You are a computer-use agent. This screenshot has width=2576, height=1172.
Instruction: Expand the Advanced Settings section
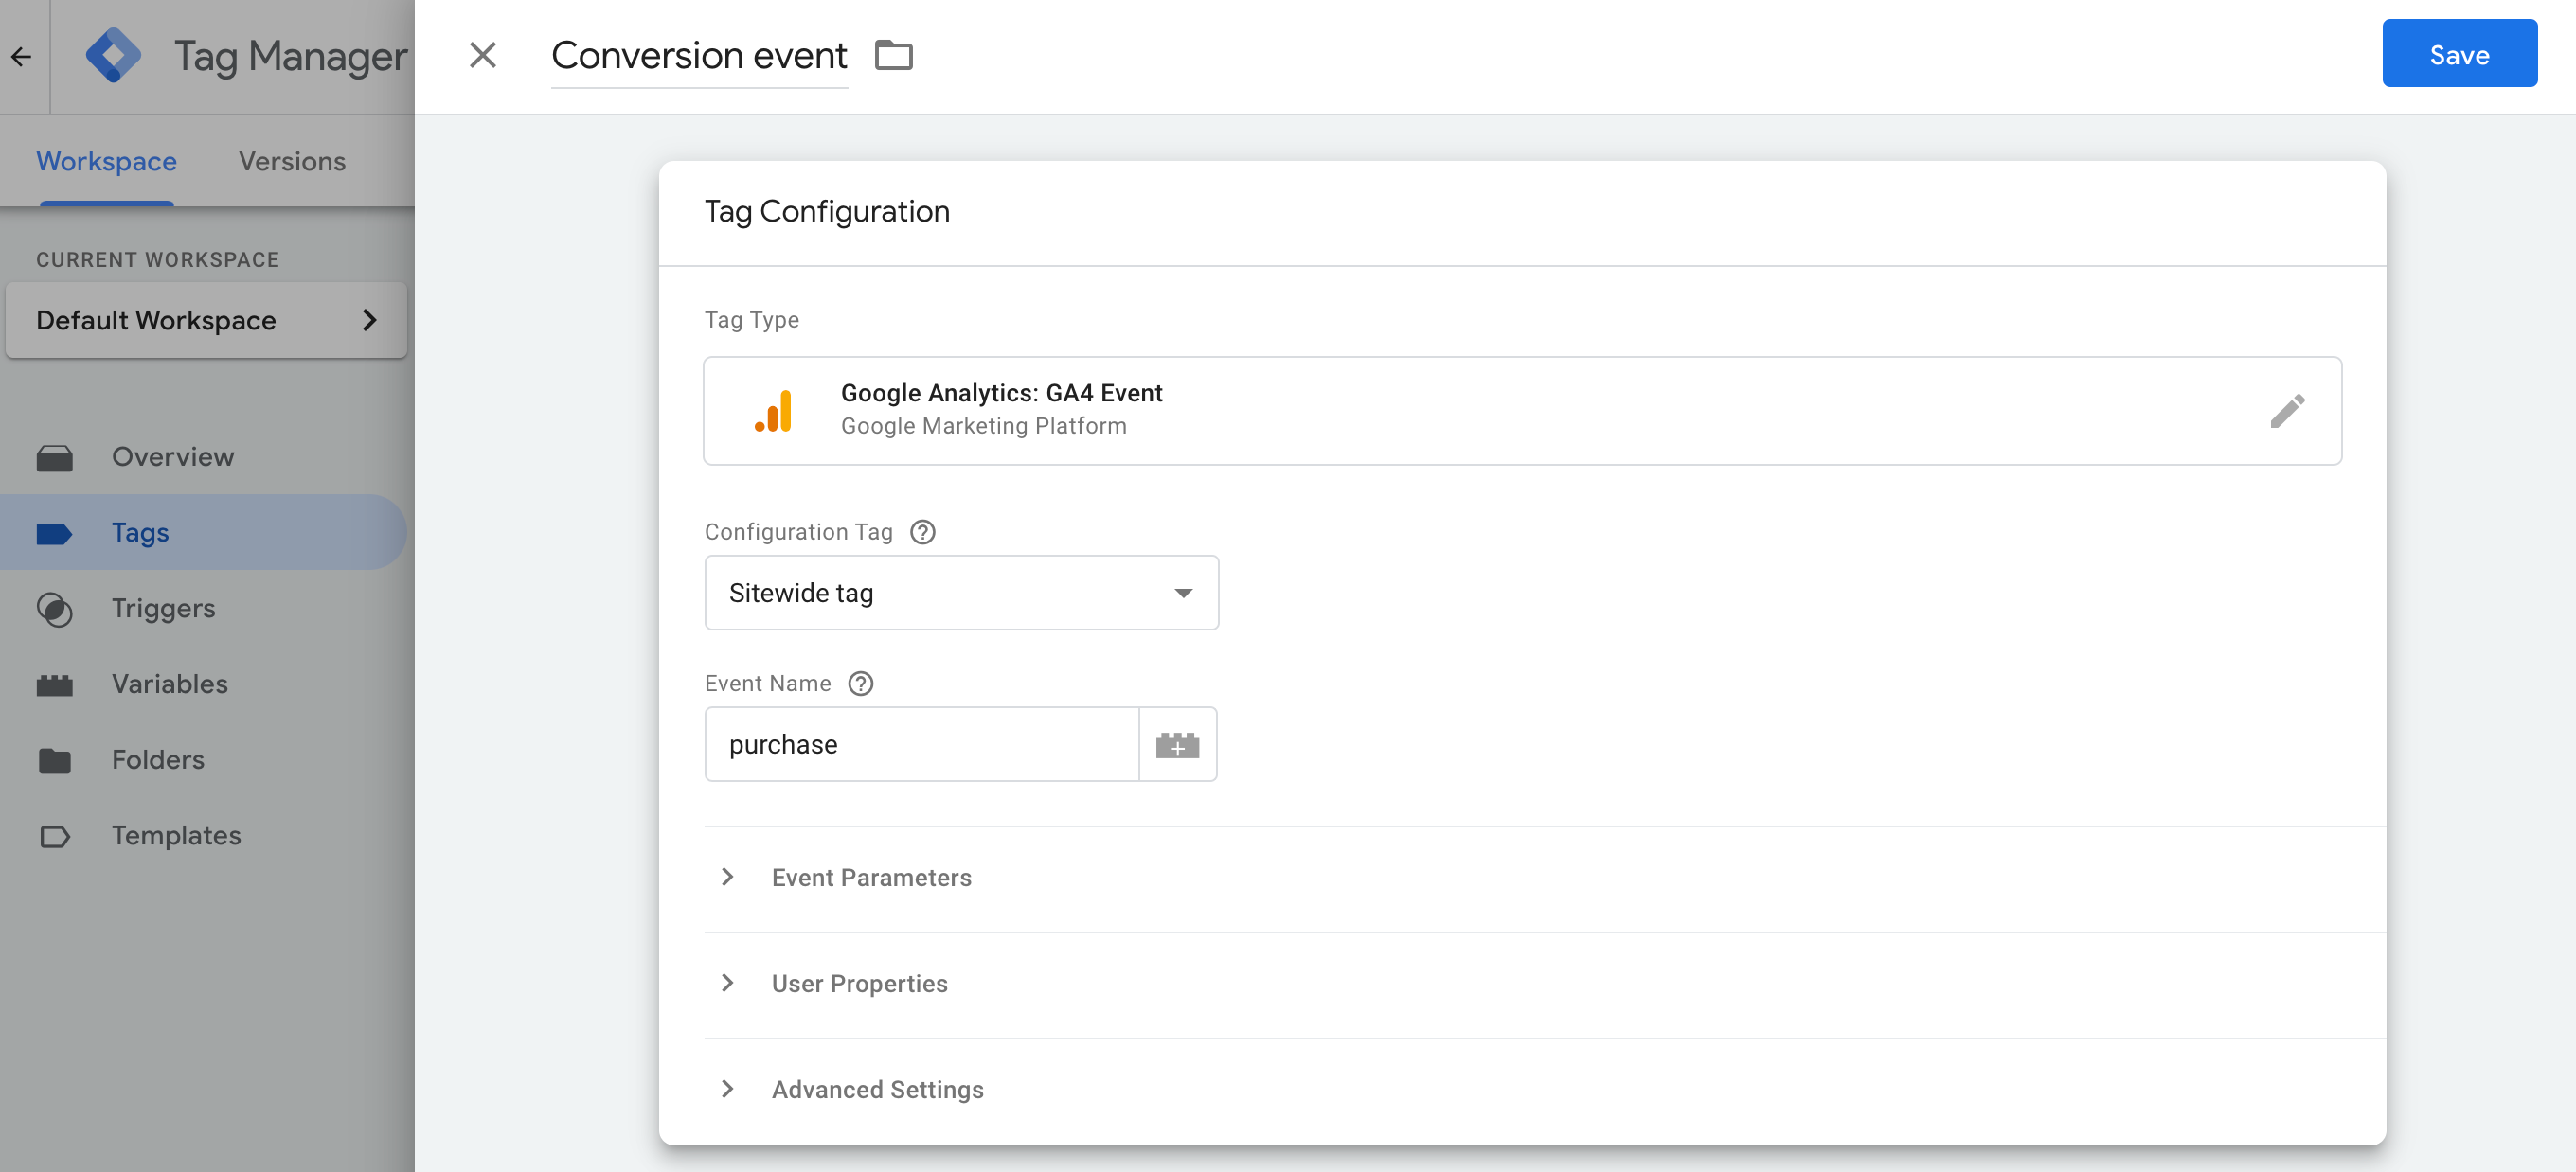[724, 1089]
